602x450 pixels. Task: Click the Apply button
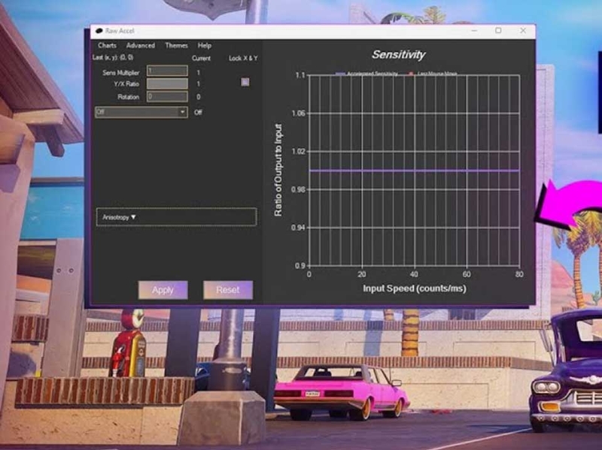163,290
